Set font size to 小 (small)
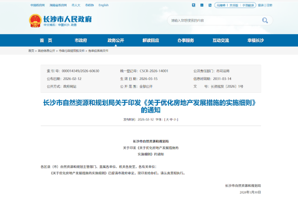Image resolution: width=298 pixels, height=203 pixels. [x=175, y=119]
